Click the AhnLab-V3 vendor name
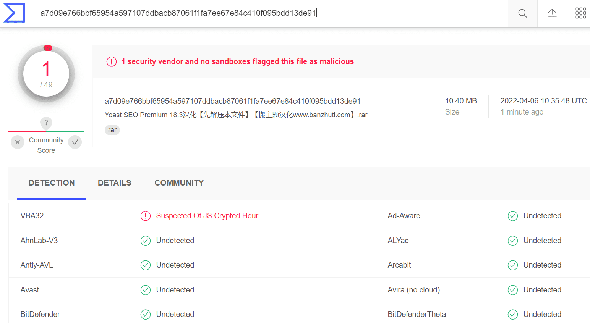The width and height of the screenshot is (590, 323). point(39,241)
